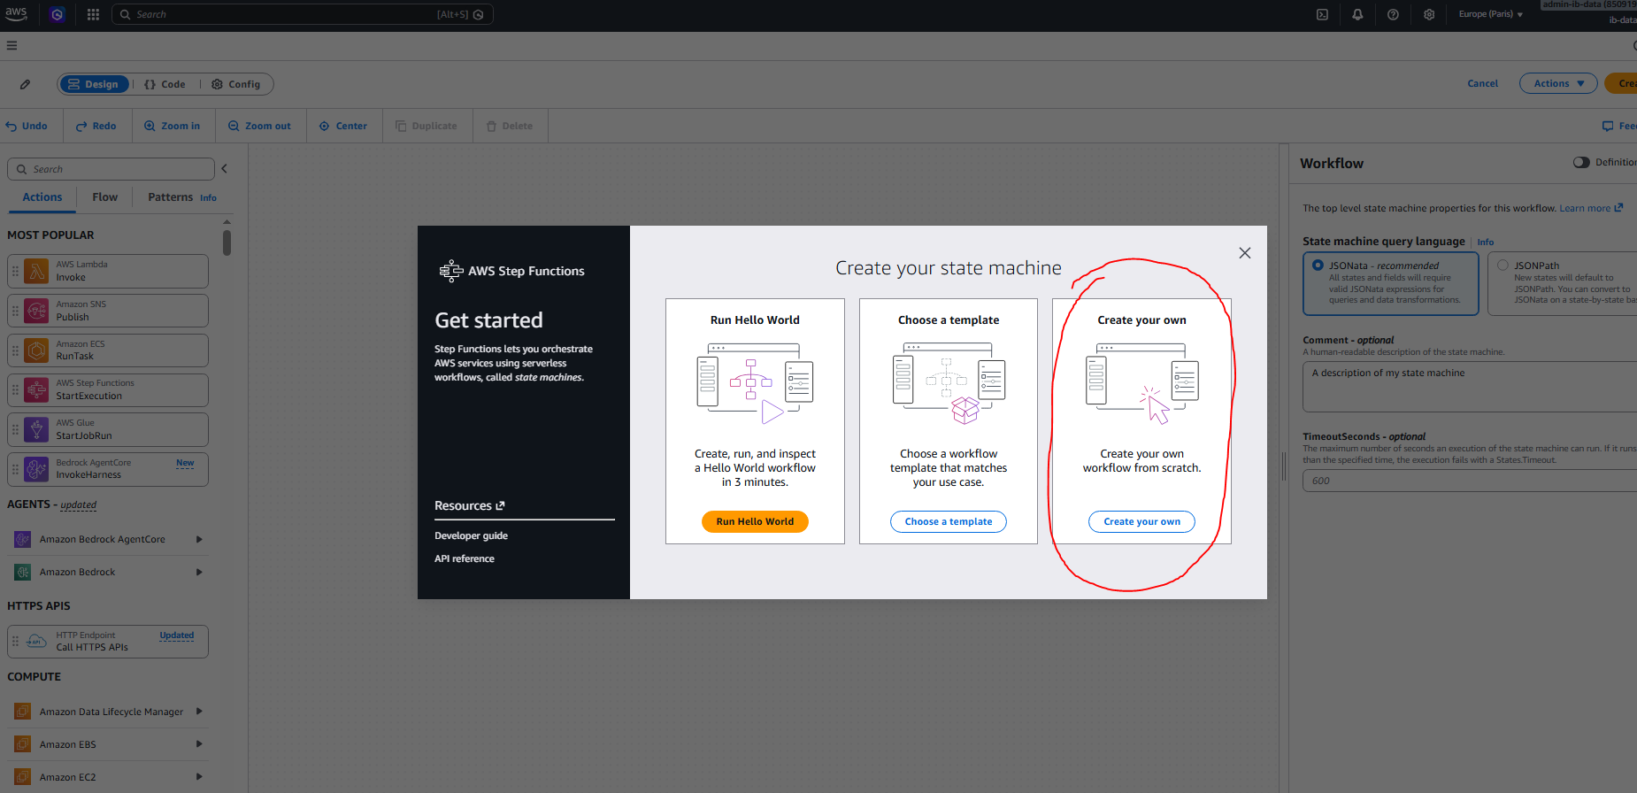The height and width of the screenshot is (793, 1637).
Task: Switch to Design mode
Action: (x=94, y=84)
